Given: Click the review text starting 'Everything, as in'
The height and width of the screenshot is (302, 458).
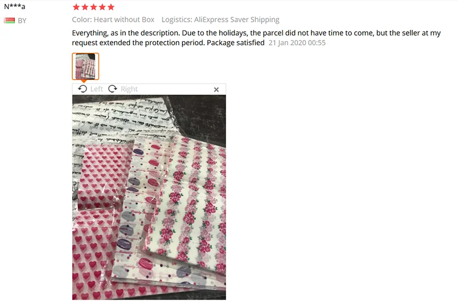Looking at the screenshot, I should pyautogui.click(x=256, y=38).
